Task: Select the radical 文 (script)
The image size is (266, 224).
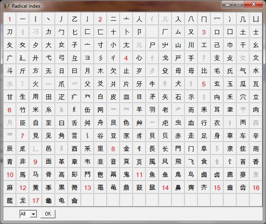Action: coord(256,58)
